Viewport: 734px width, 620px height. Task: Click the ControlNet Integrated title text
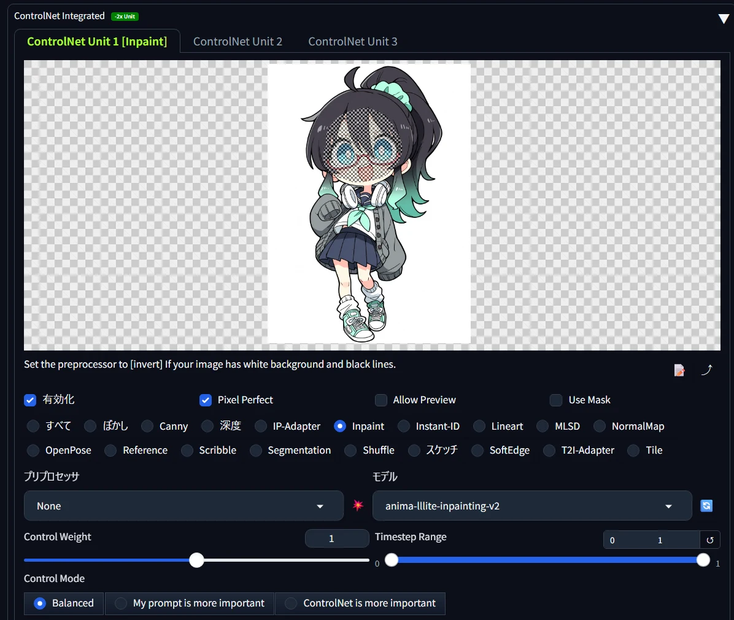coord(60,16)
